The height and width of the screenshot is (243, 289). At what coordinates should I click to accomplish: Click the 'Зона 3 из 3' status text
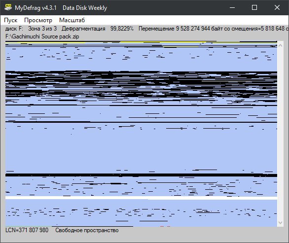point(42,29)
